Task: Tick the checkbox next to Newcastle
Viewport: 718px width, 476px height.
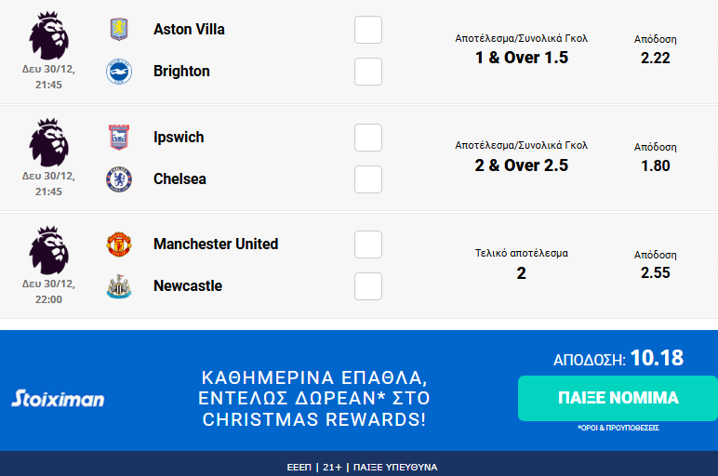Action: (368, 286)
